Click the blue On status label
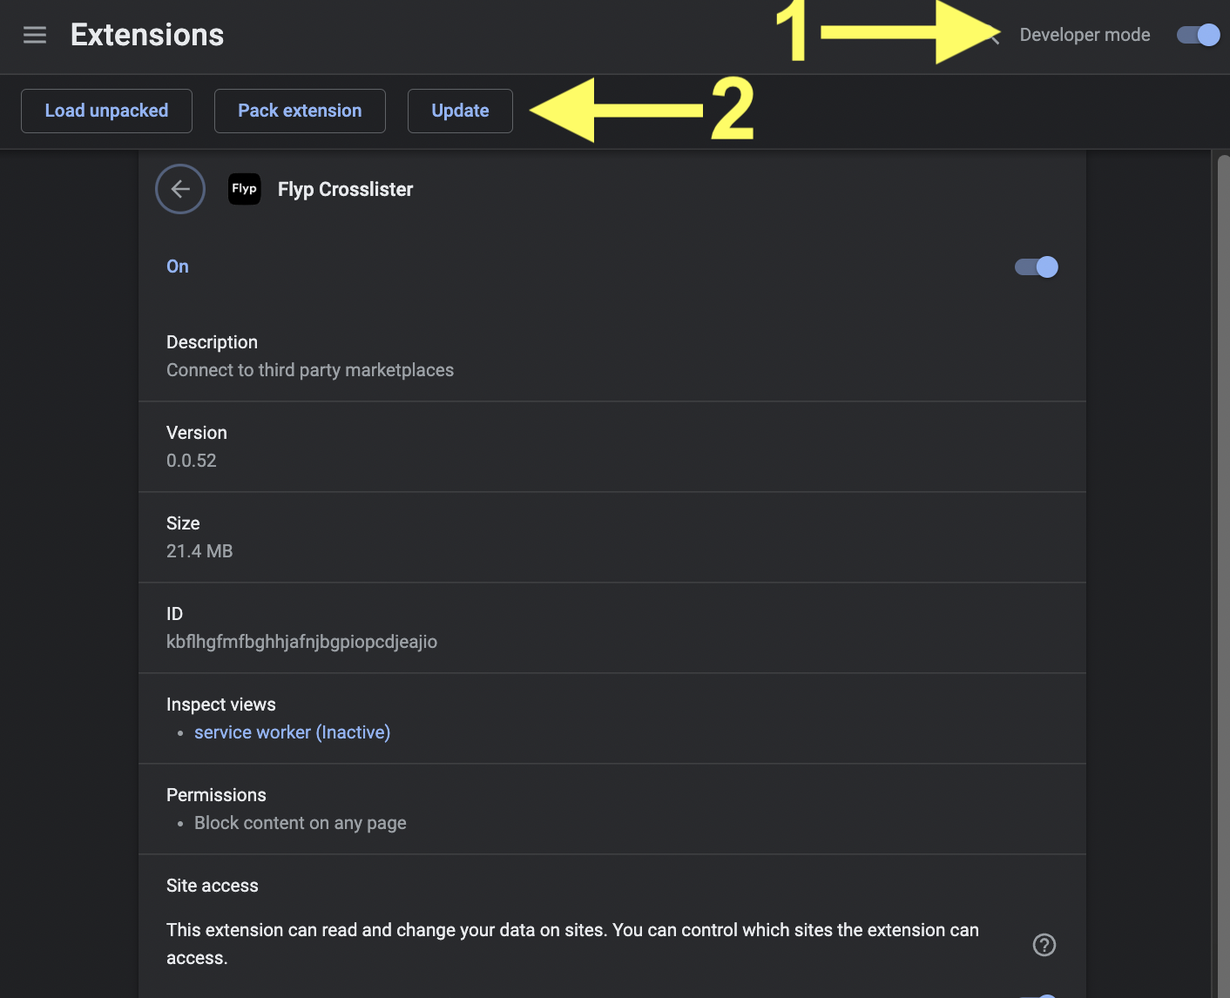 [178, 266]
